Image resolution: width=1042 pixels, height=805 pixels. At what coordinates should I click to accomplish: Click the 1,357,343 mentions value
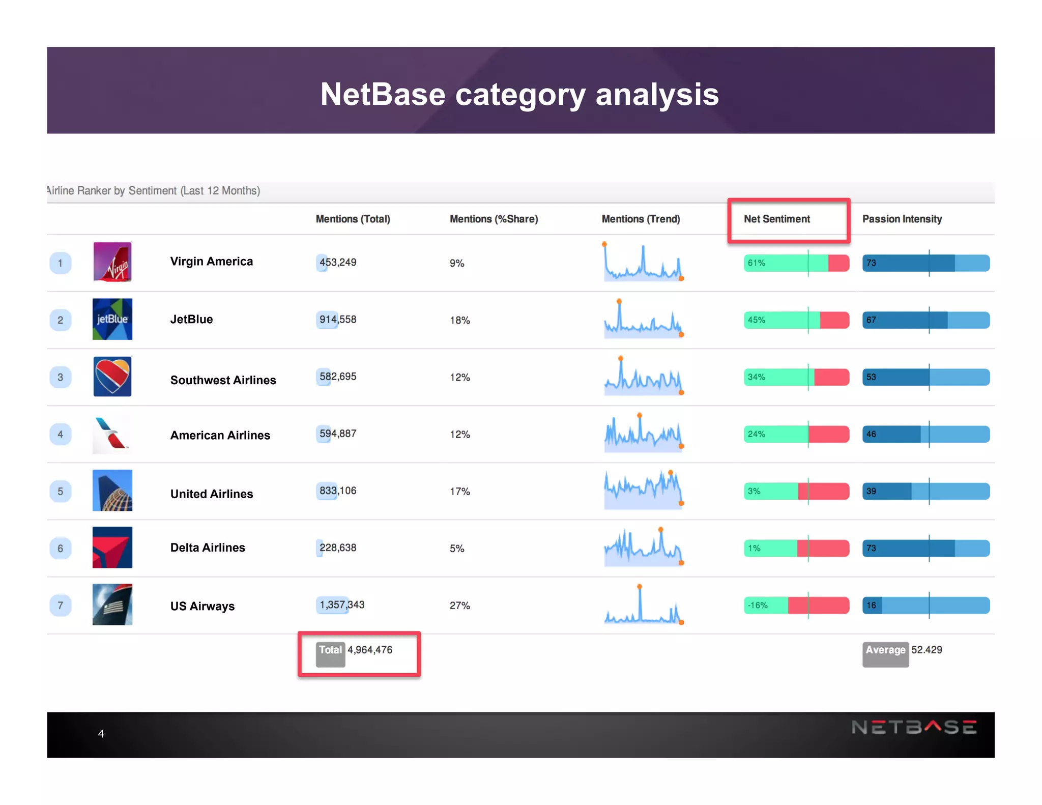(342, 605)
